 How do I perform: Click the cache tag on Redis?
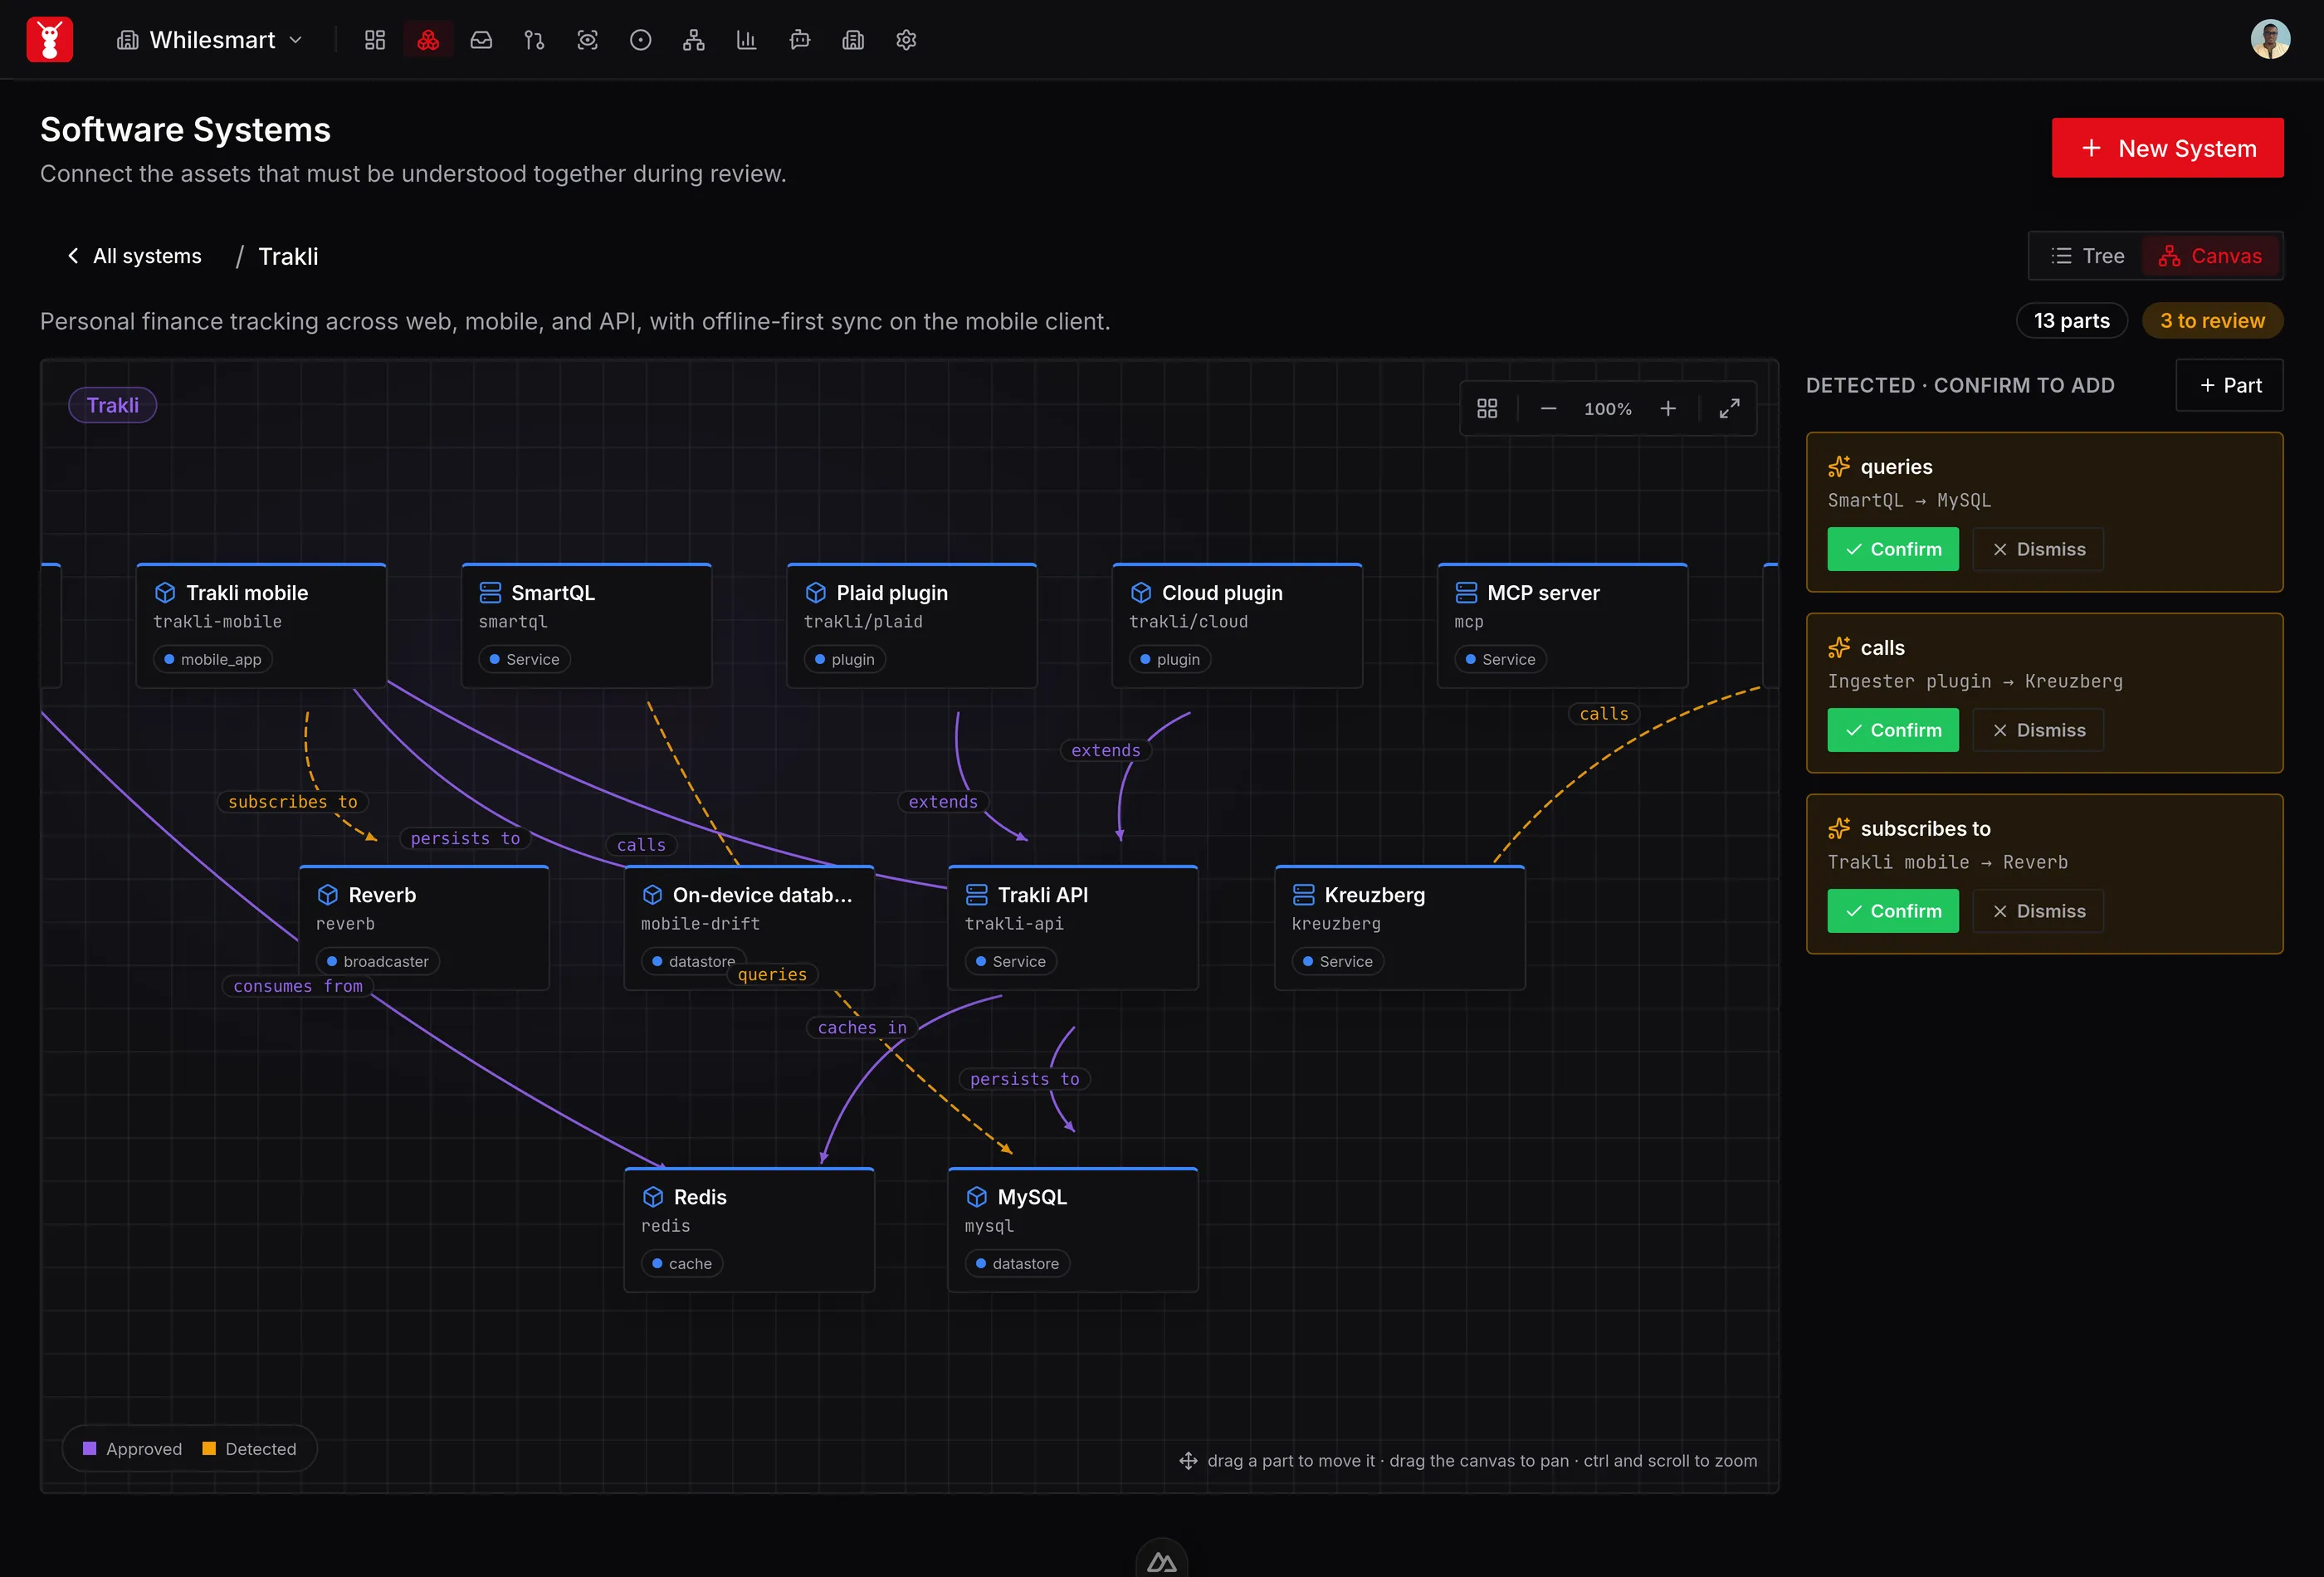click(x=682, y=1263)
